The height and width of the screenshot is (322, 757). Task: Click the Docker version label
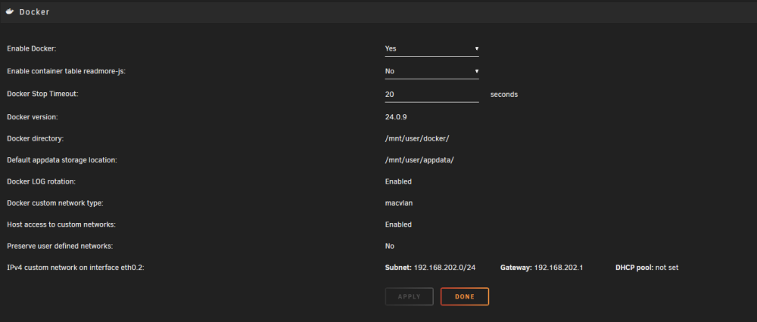coord(33,116)
